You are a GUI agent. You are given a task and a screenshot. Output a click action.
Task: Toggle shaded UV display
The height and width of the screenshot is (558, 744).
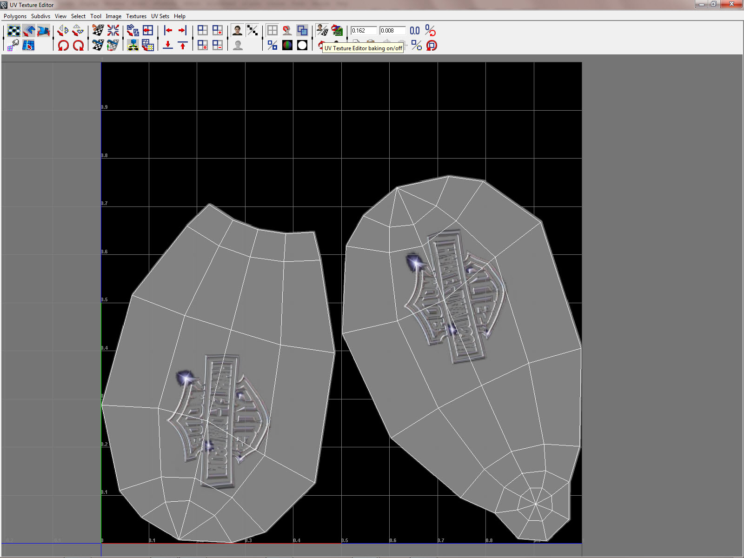click(302, 31)
